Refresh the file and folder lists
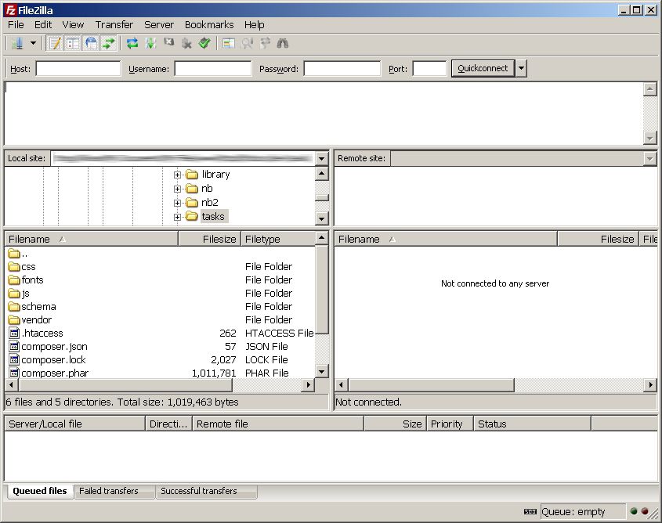This screenshot has width=662, height=523. coord(132,43)
